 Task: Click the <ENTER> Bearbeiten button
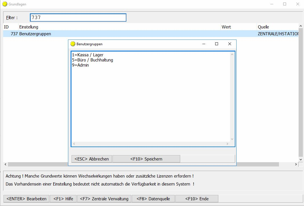(x=26, y=199)
